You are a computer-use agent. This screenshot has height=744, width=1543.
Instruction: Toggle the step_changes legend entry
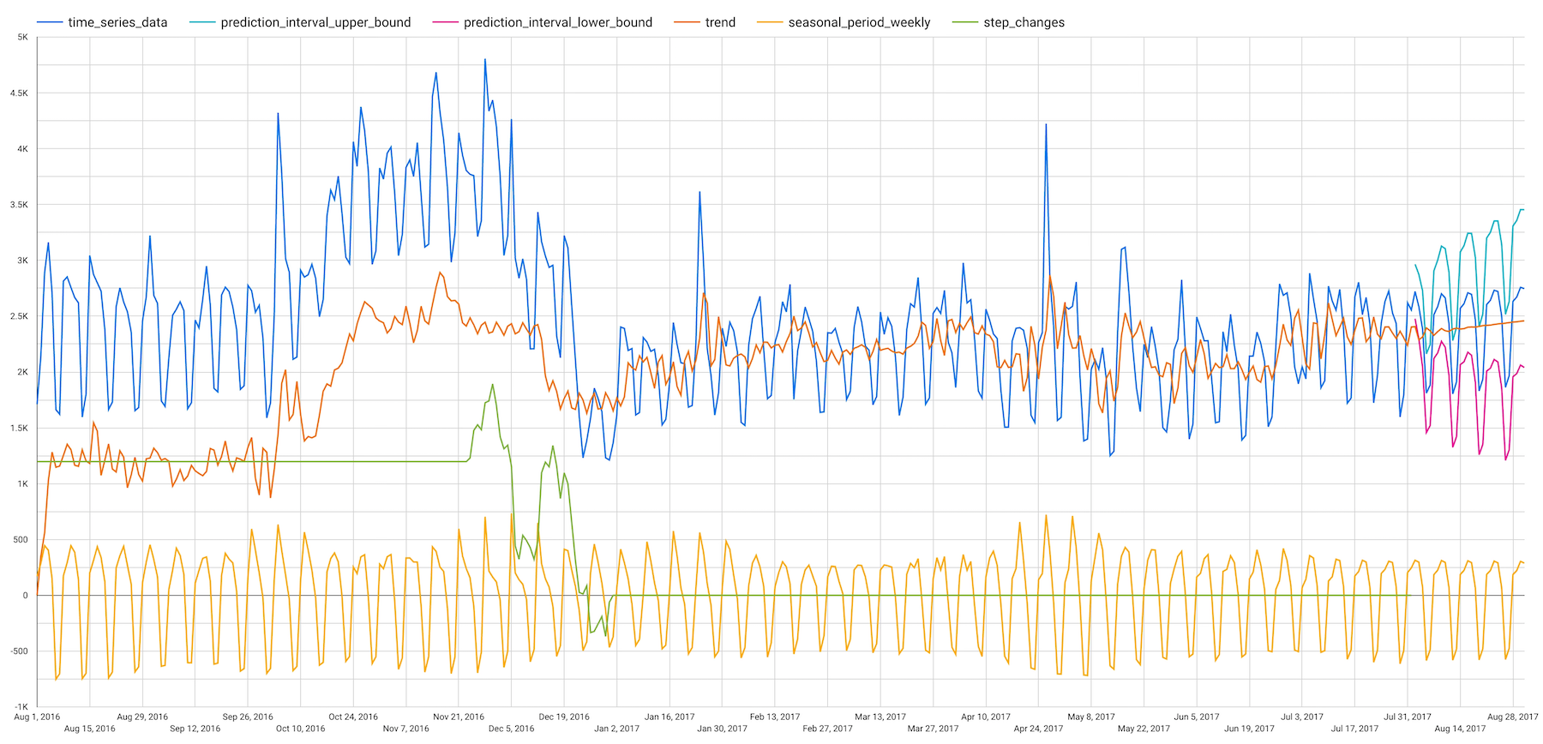[1008, 22]
